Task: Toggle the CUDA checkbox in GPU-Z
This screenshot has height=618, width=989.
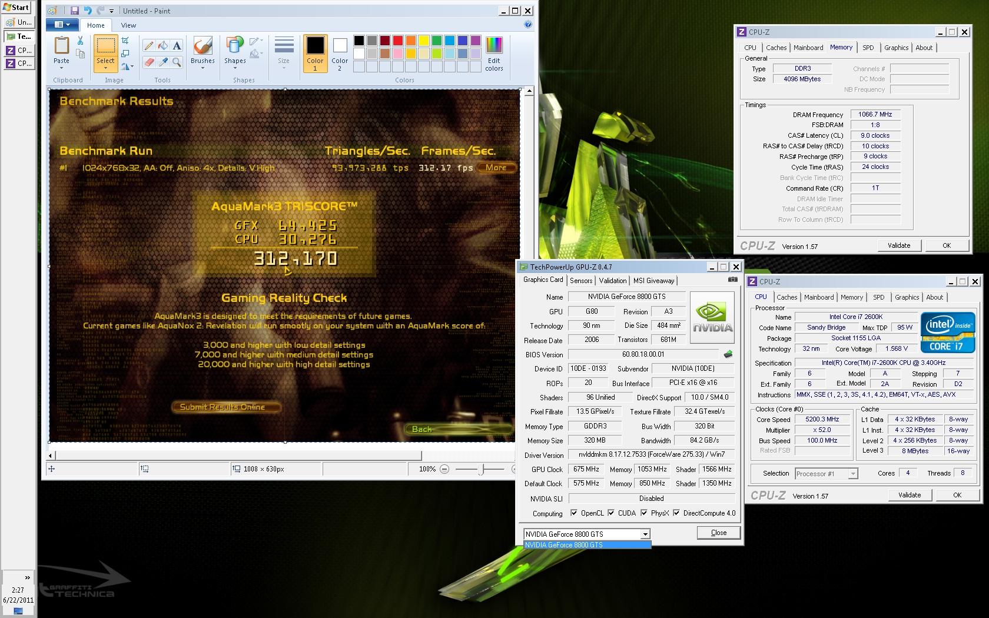Action: [611, 513]
